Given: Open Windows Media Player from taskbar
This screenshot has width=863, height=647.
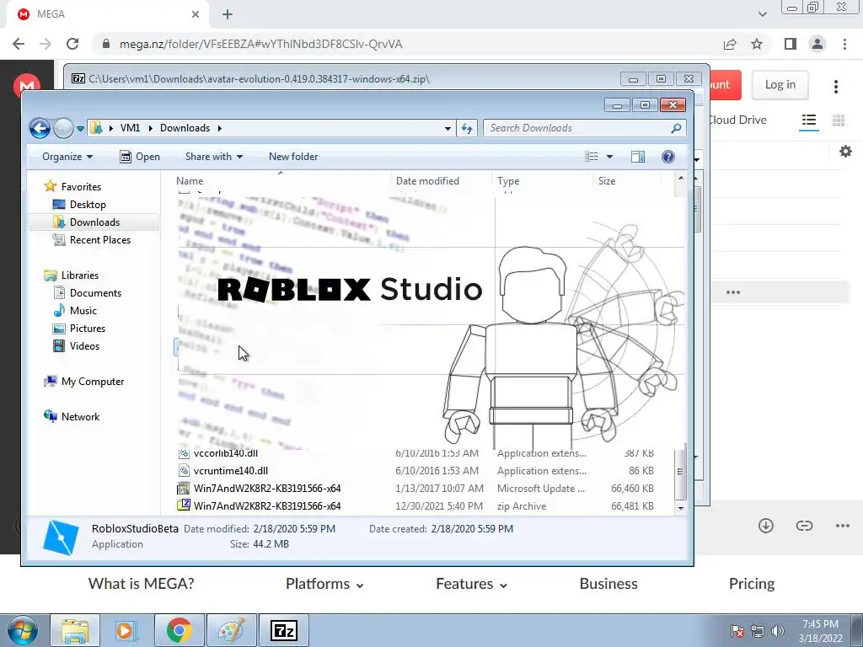Looking at the screenshot, I should click(x=126, y=630).
